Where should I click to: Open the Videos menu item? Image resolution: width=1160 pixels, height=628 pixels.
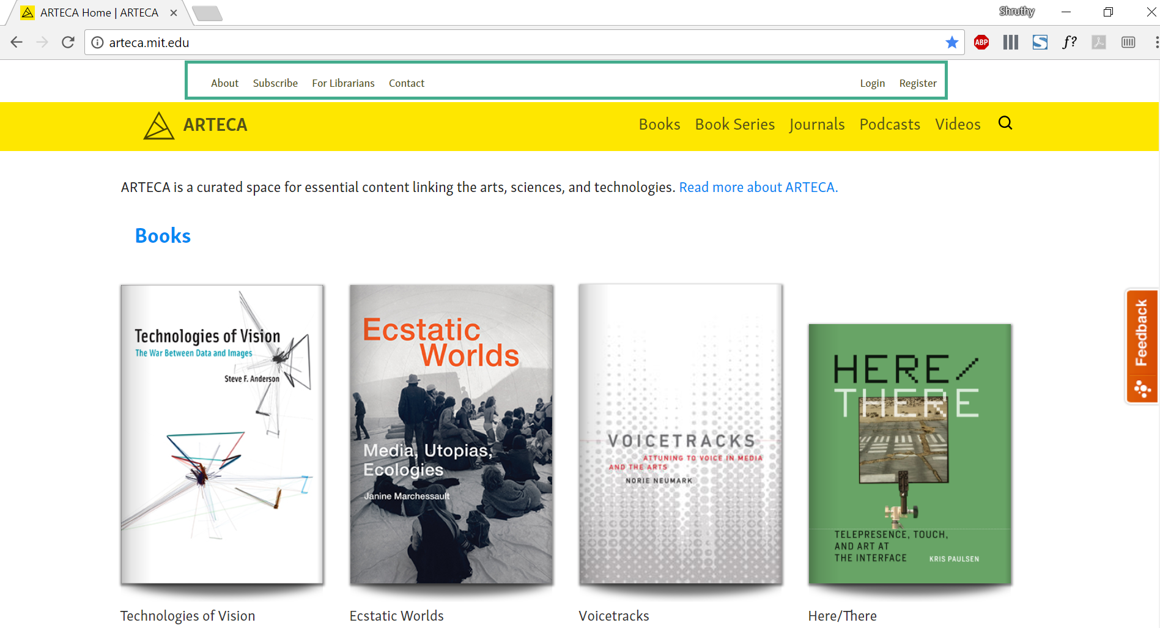click(x=958, y=124)
